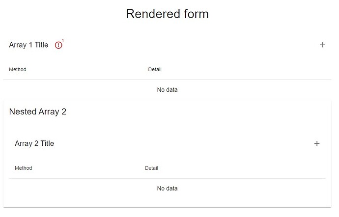
Task: Click the Rendered form heading
Action: pos(168,14)
